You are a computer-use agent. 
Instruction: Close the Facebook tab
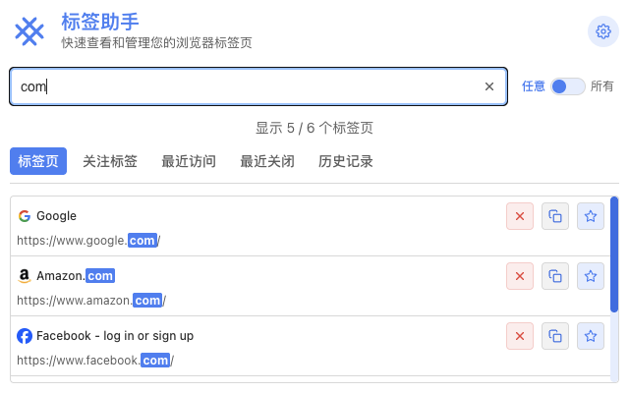coord(520,336)
